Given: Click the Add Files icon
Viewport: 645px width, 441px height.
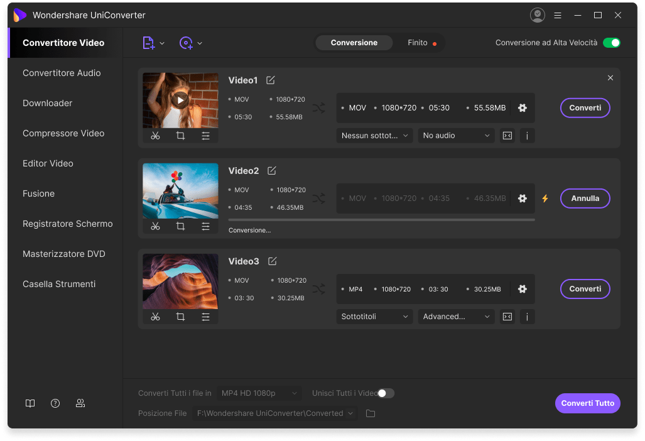Looking at the screenshot, I should click(x=148, y=43).
